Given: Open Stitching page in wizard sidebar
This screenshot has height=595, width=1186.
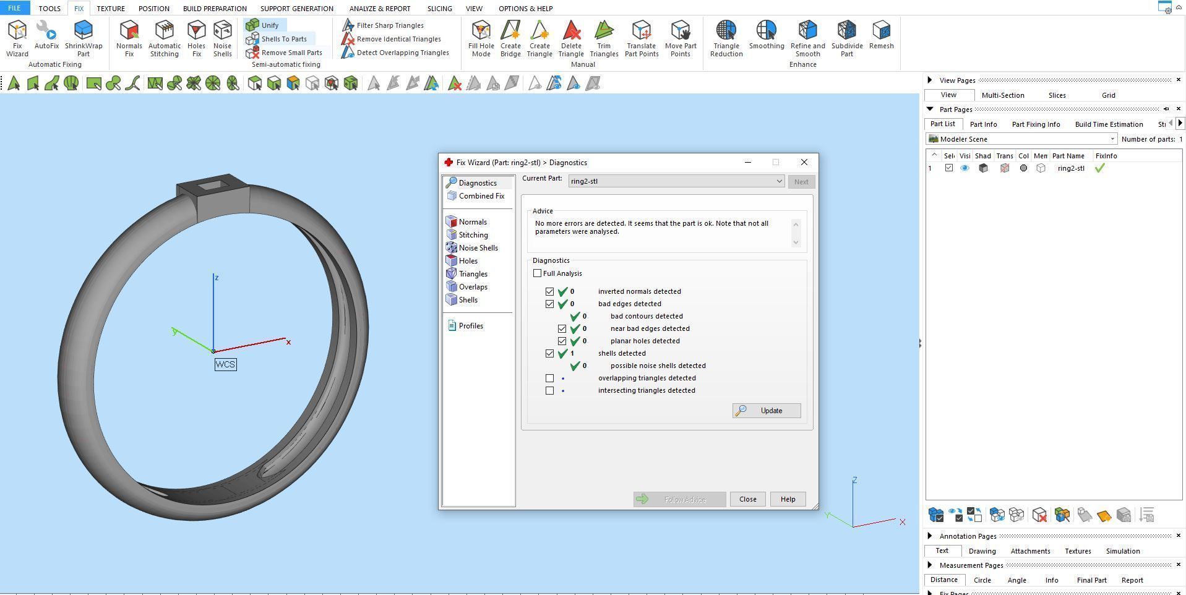Looking at the screenshot, I should click(x=467, y=235).
